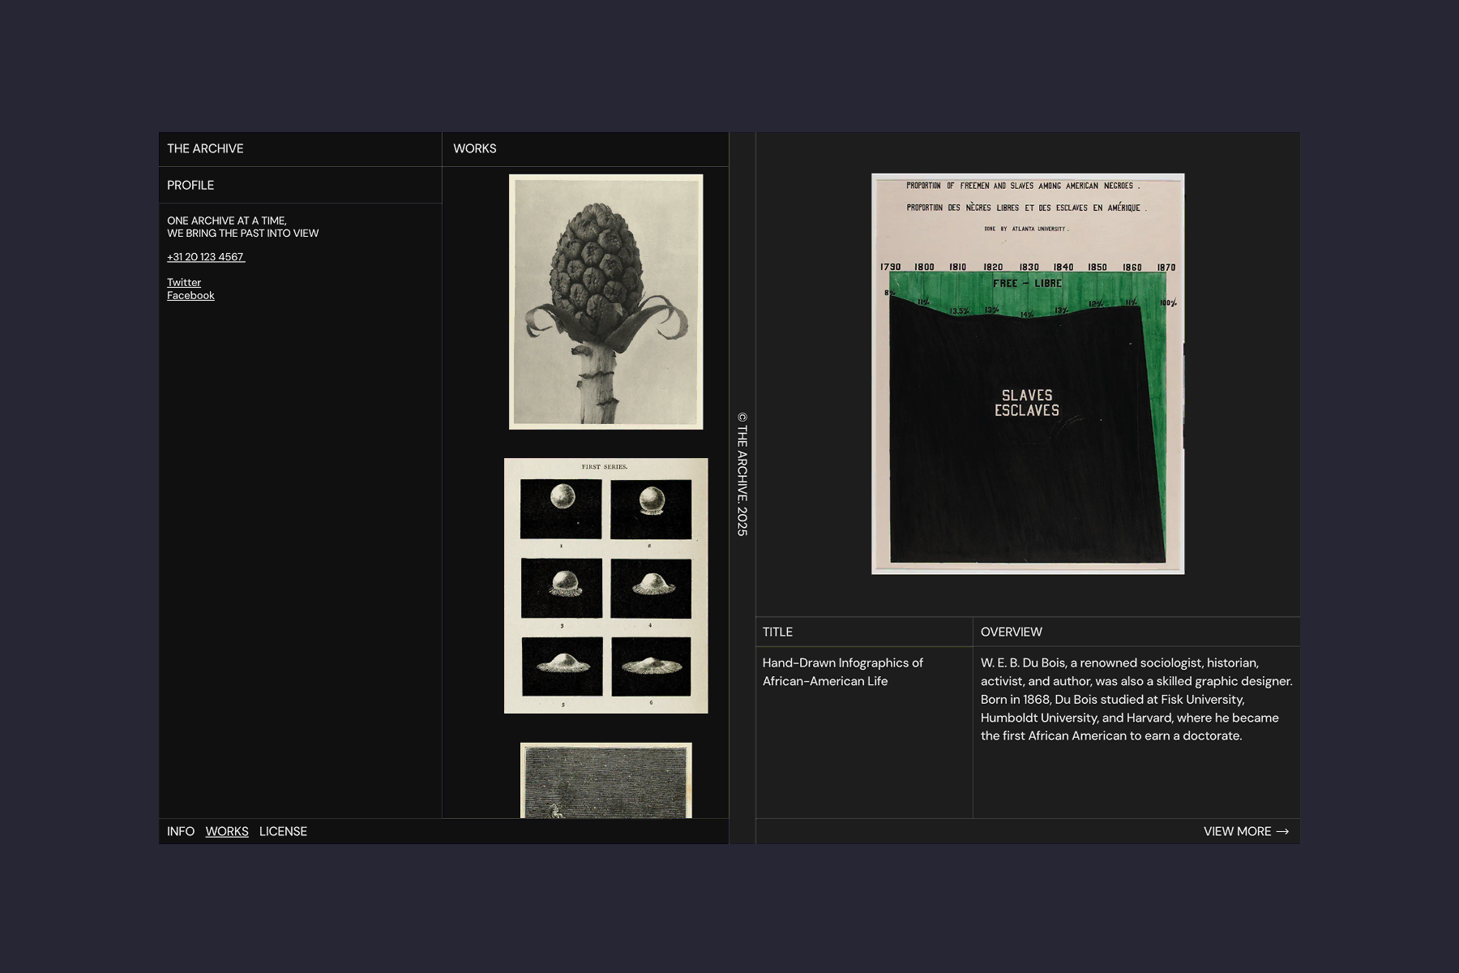Click THE ARCHIVE site title
Viewport: 1459px width, 973px height.
pyautogui.click(x=204, y=148)
